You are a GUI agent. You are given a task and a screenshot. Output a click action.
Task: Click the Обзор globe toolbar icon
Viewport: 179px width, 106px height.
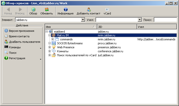tap(33, 10)
